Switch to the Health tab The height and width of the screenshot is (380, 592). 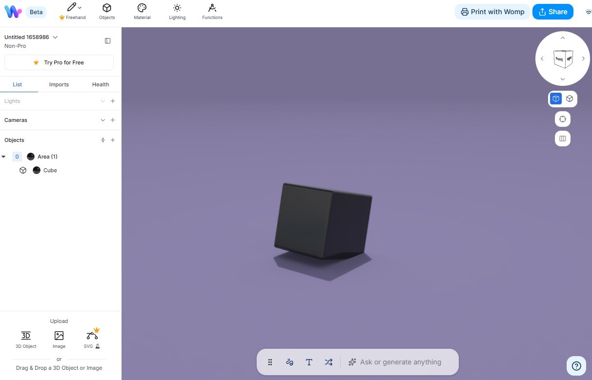click(101, 84)
